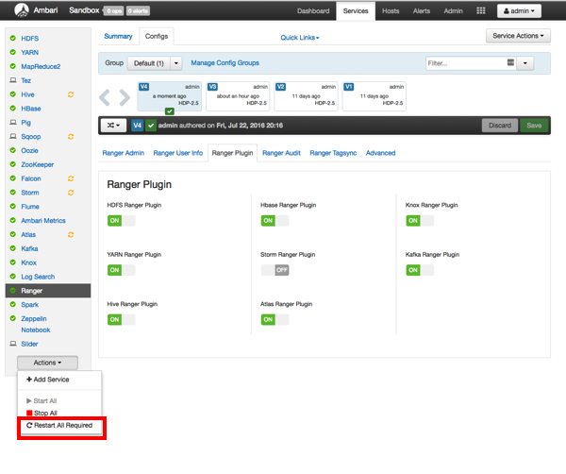Viewport: 566px width, 474px height.
Task: Switch to the Ranger Audit tab
Action: [x=282, y=152]
